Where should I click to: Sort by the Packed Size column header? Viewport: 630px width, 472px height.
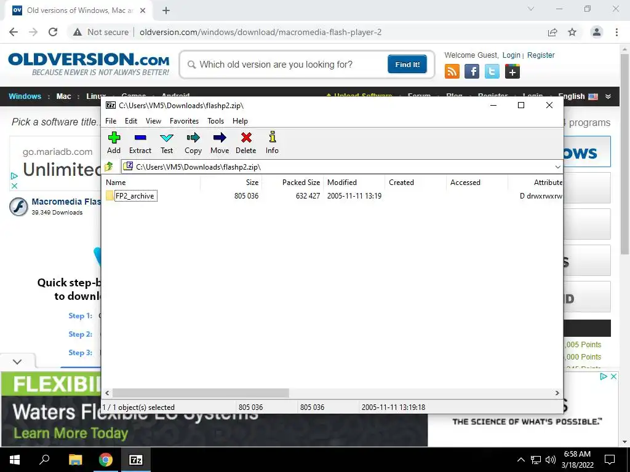[293, 182]
